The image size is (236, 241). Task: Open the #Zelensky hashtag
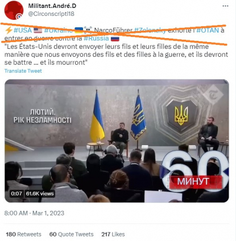coord(150,30)
